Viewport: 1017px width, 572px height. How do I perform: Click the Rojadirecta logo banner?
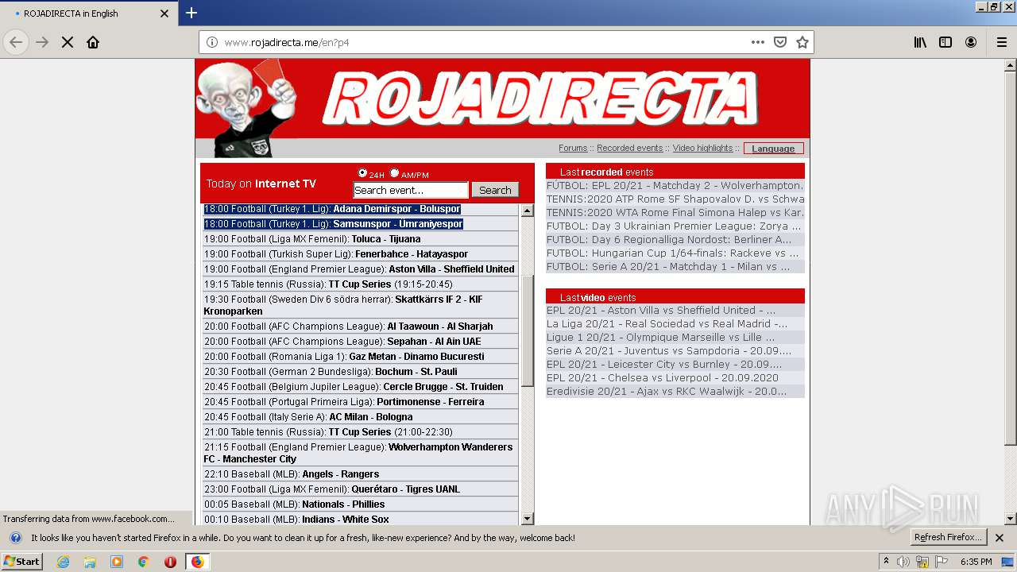540,99
